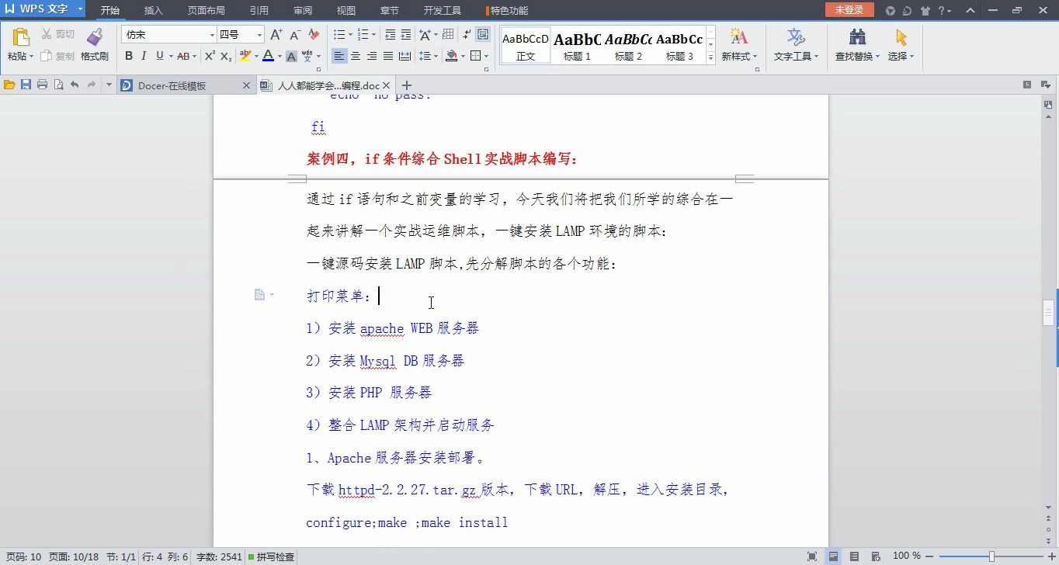Set align left paragraph
The image size is (1059, 565).
tap(339, 56)
